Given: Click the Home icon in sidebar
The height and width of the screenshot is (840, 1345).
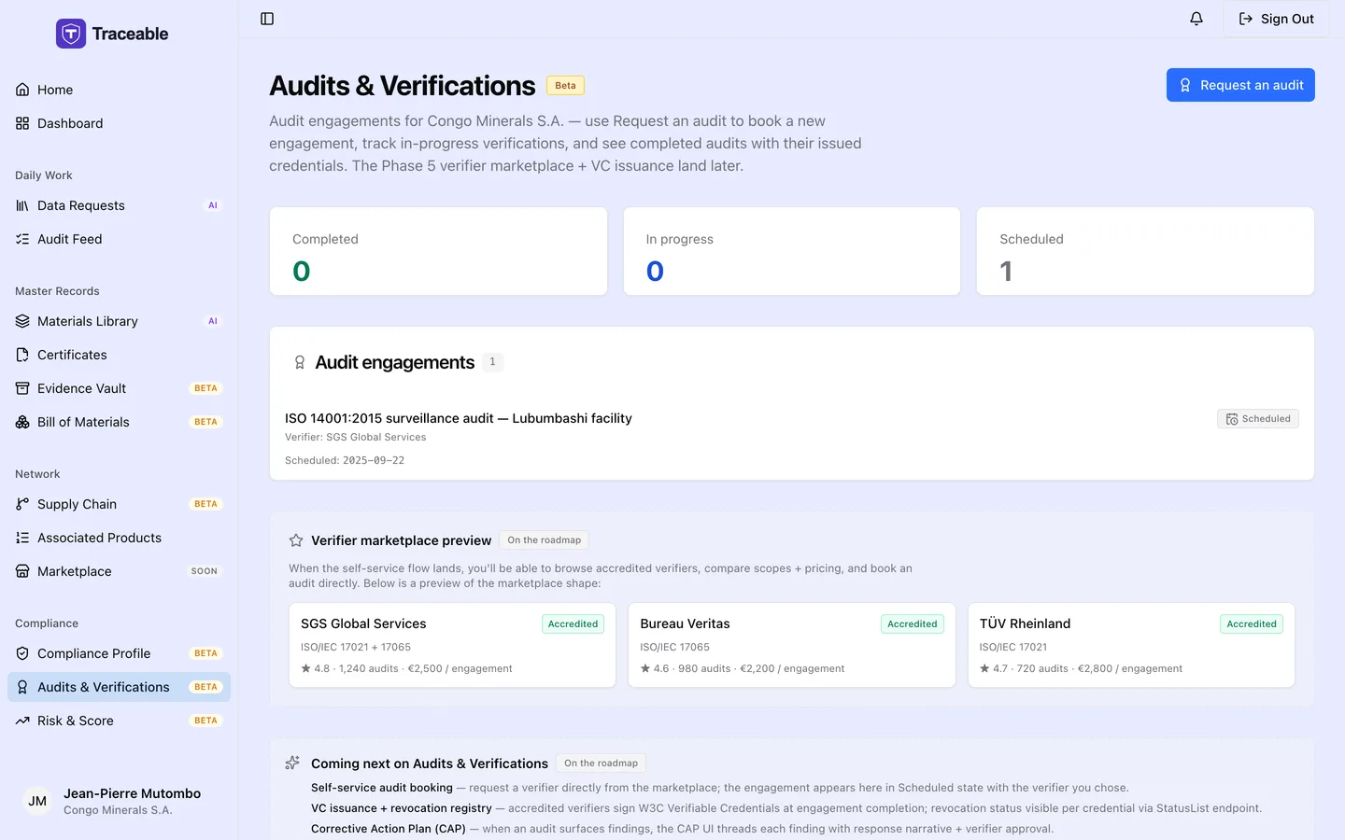Looking at the screenshot, I should tap(22, 90).
